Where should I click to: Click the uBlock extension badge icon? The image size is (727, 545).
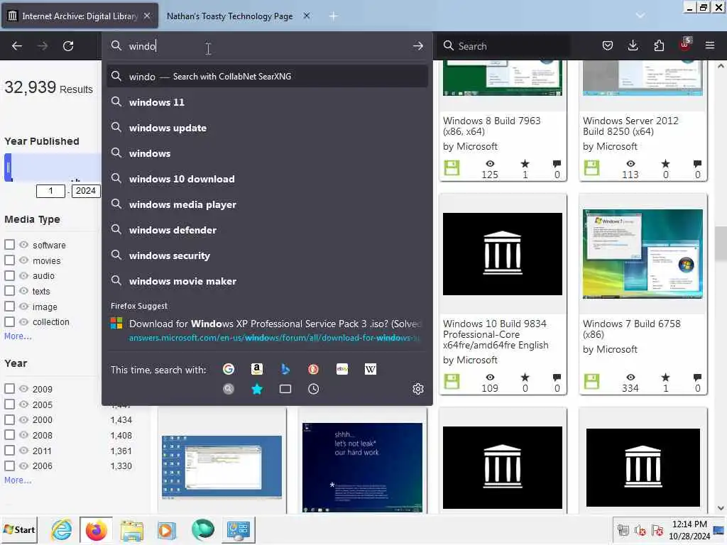click(685, 45)
